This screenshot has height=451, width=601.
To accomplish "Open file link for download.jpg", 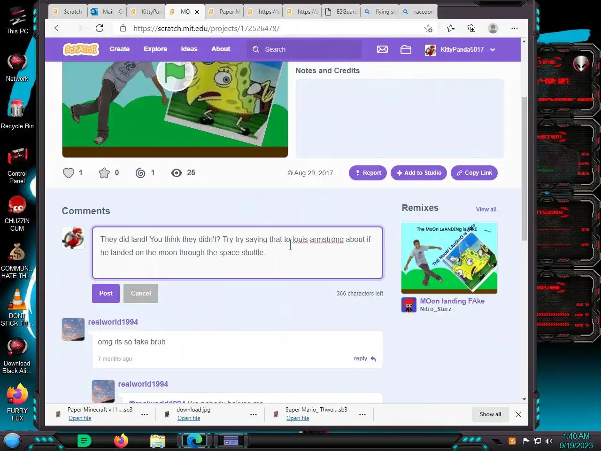I will 189,418.
